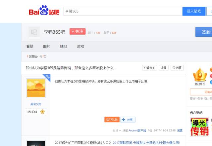Toggle the +关注 follow button

click(78, 32)
